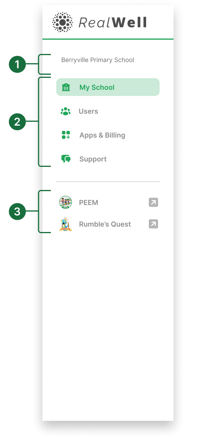
Task: Click the RealWell dotted sphere logo icon
Action: (x=62, y=22)
